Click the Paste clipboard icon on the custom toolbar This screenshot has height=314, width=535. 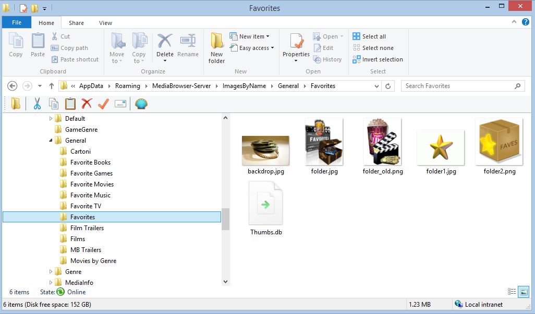70,104
